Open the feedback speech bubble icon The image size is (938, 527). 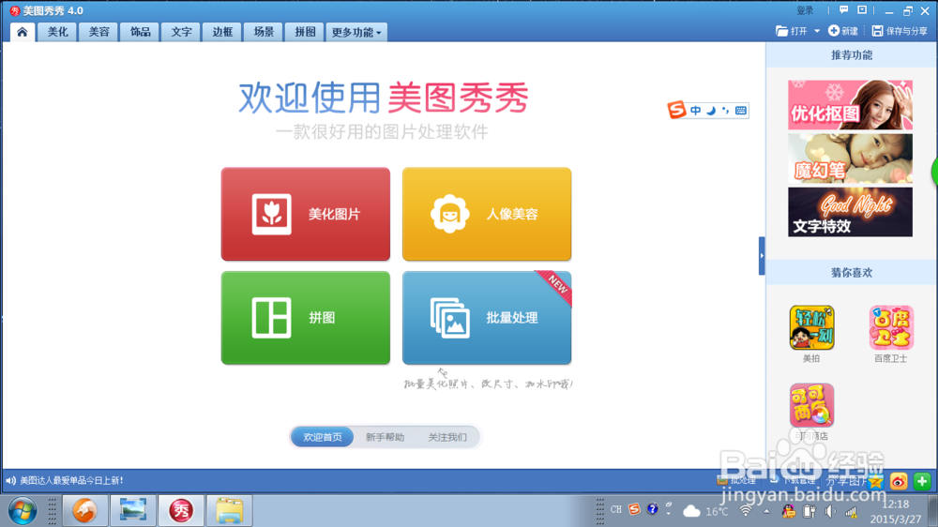point(843,10)
